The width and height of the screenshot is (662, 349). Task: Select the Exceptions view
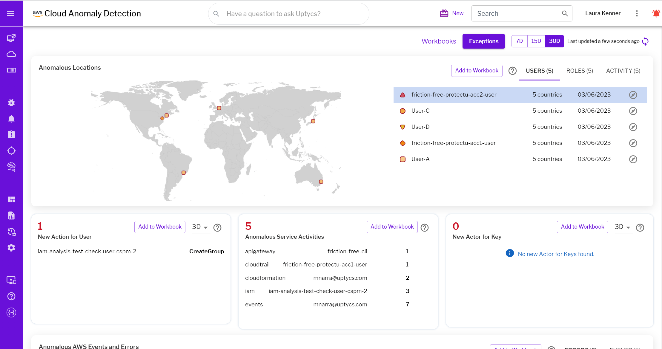click(x=483, y=41)
